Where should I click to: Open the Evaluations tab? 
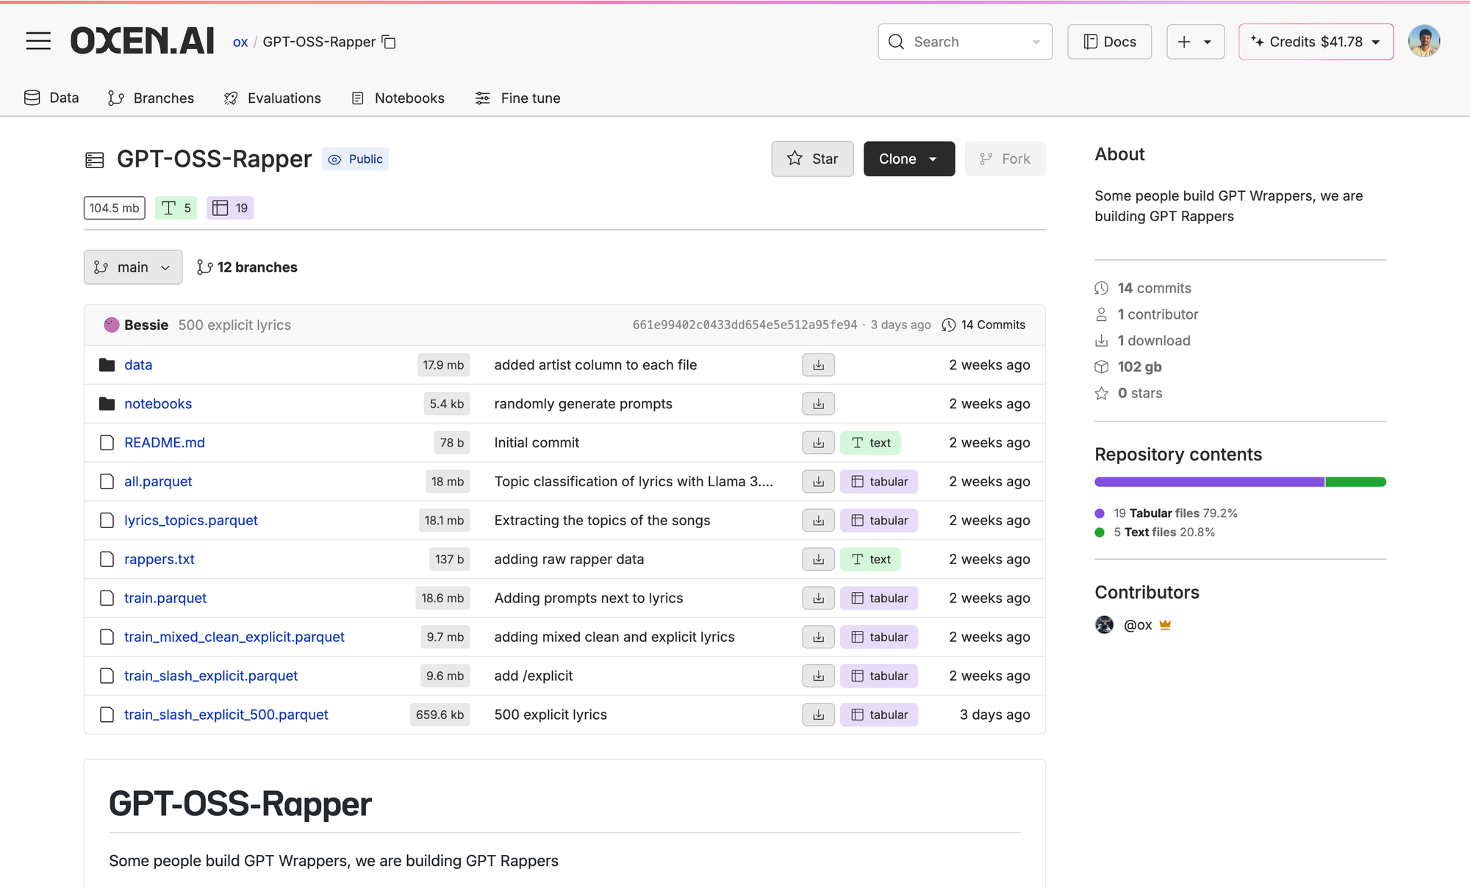tap(273, 98)
